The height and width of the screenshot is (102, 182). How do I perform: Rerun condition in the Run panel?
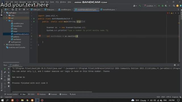5,69
